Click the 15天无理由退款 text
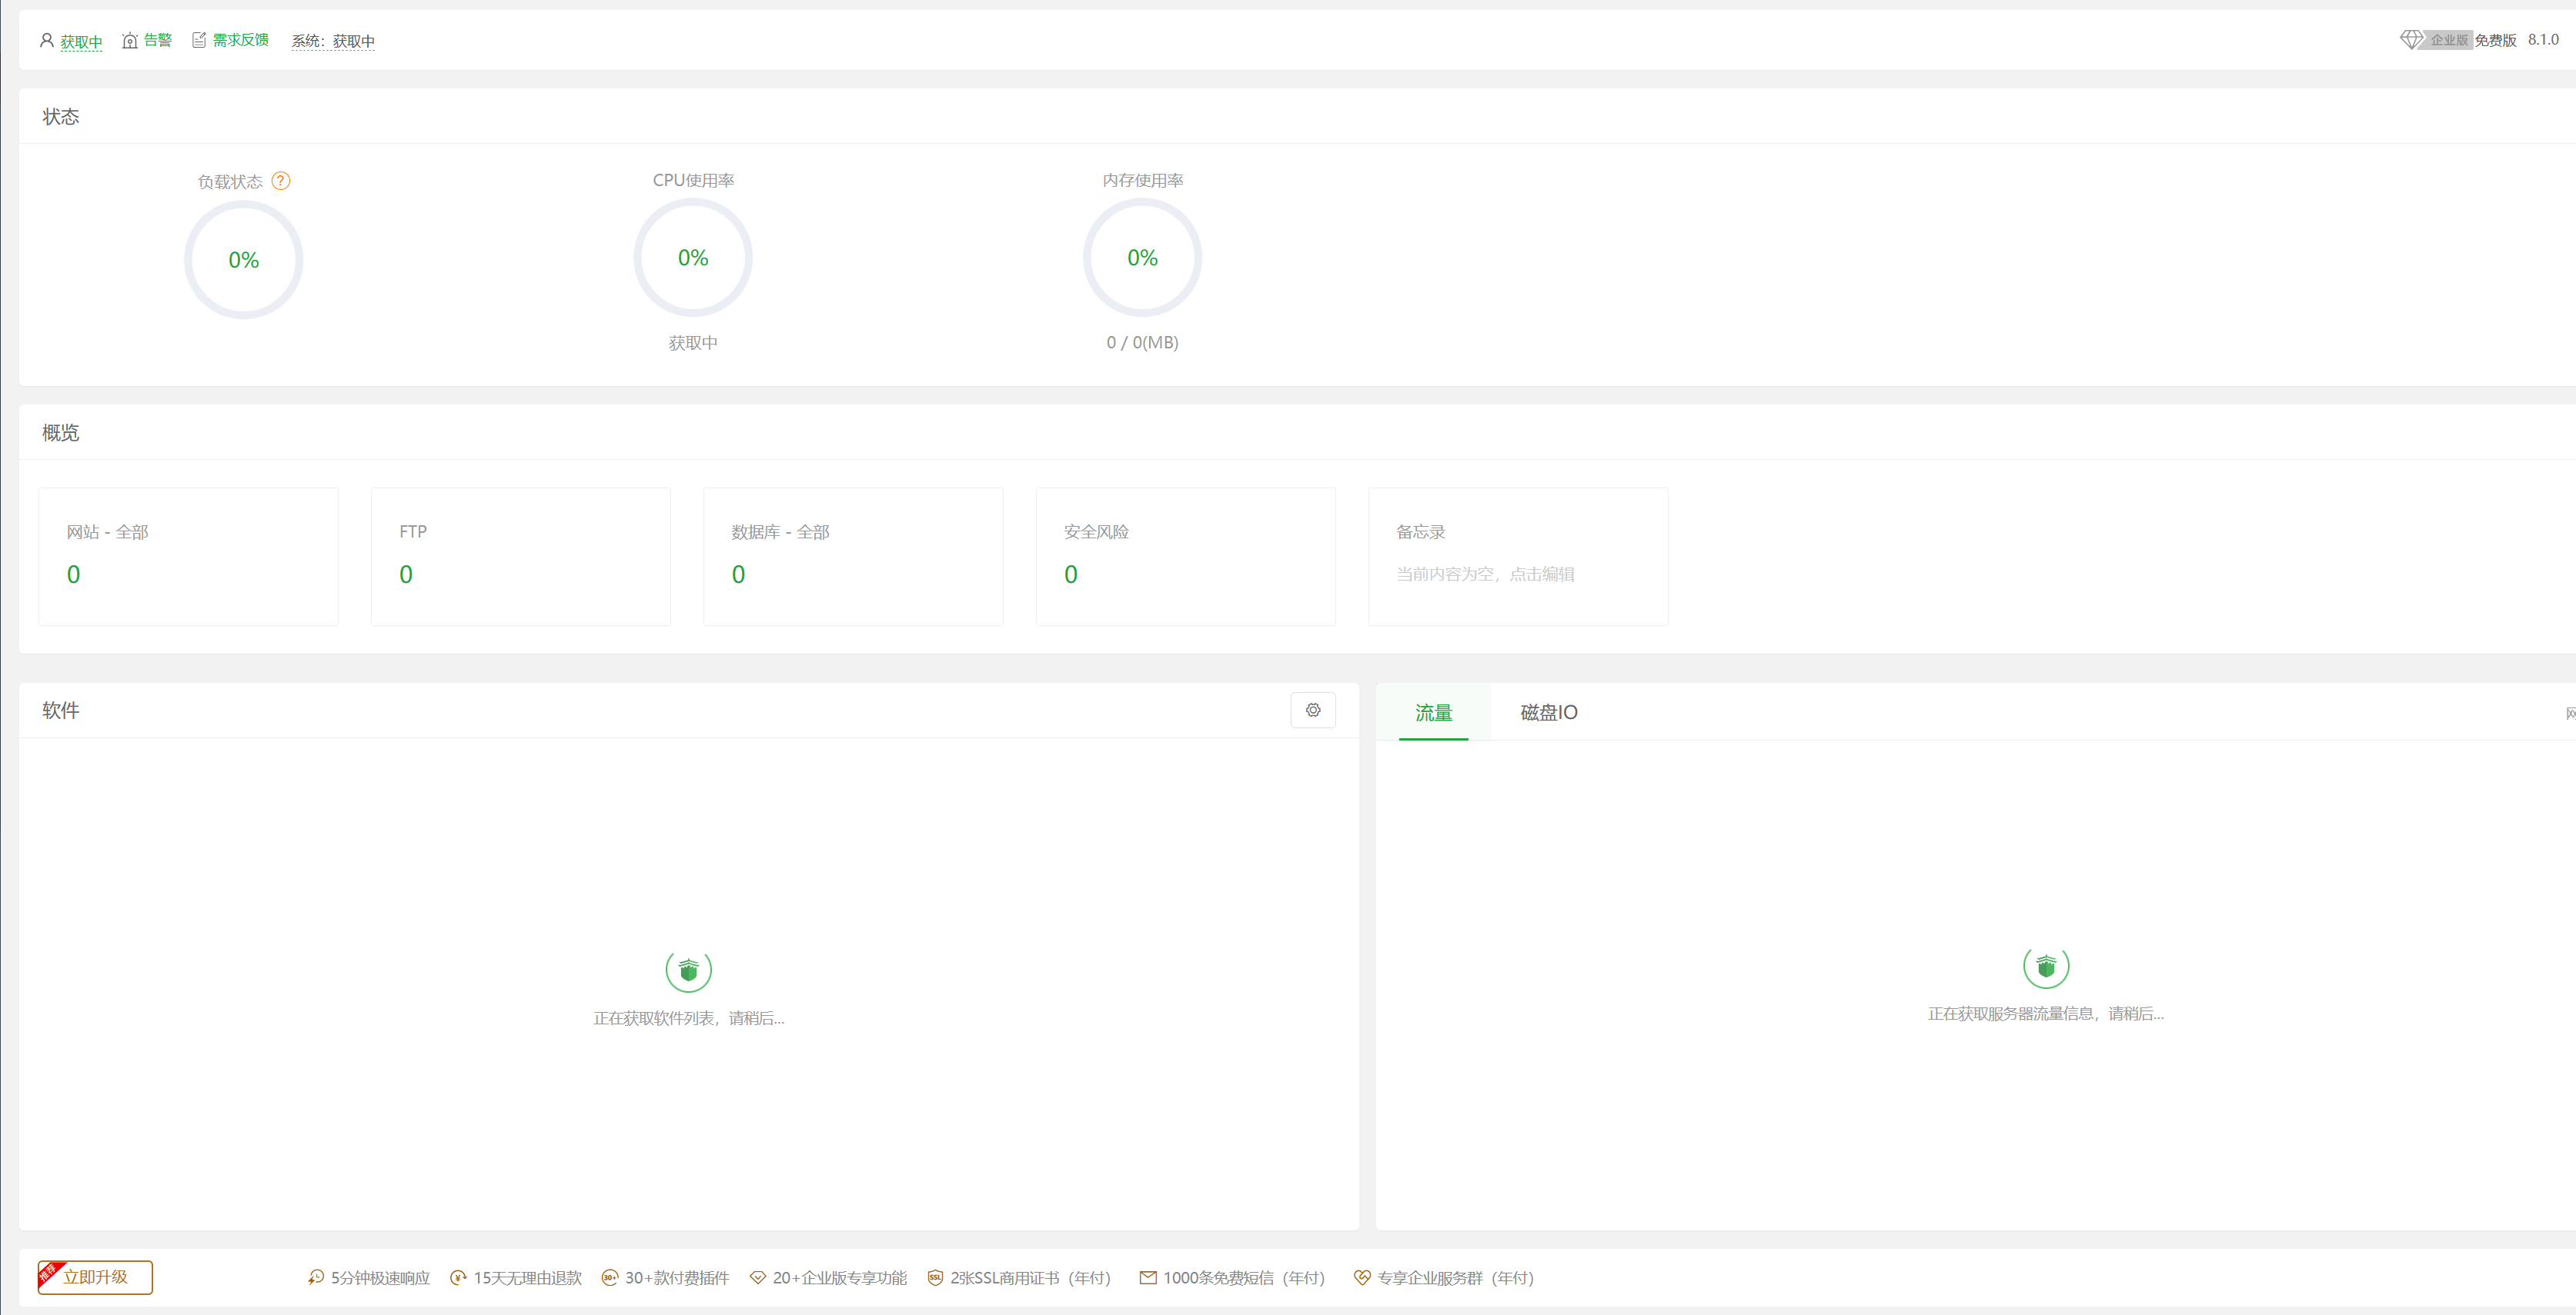Viewport: 2576px width, 1315px height. (x=527, y=1277)
